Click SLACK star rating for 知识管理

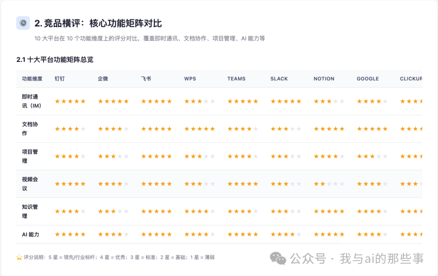[x=286, y=211]
